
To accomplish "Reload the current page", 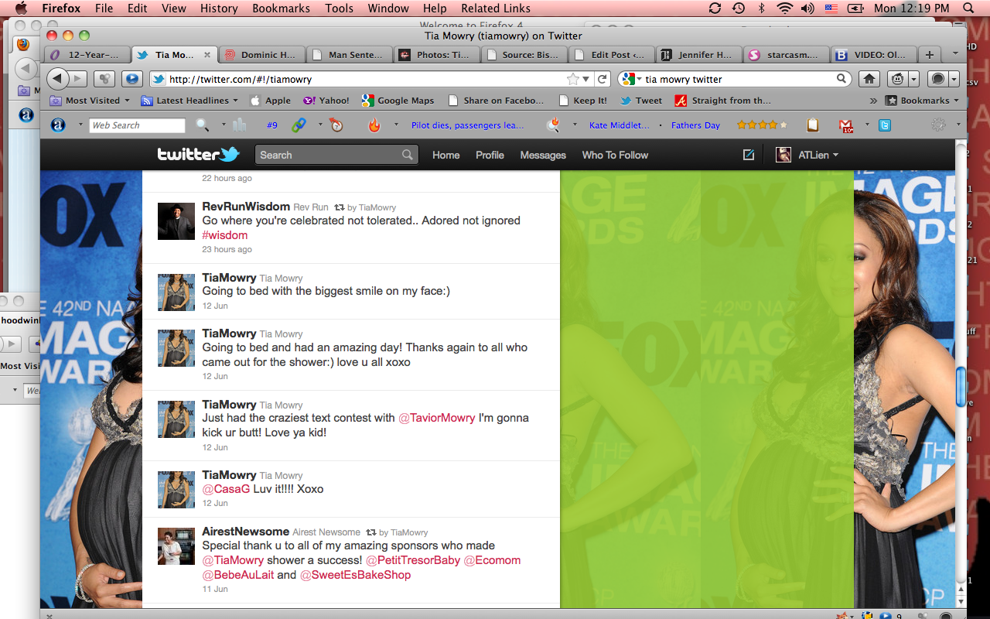I will (603, 79).
